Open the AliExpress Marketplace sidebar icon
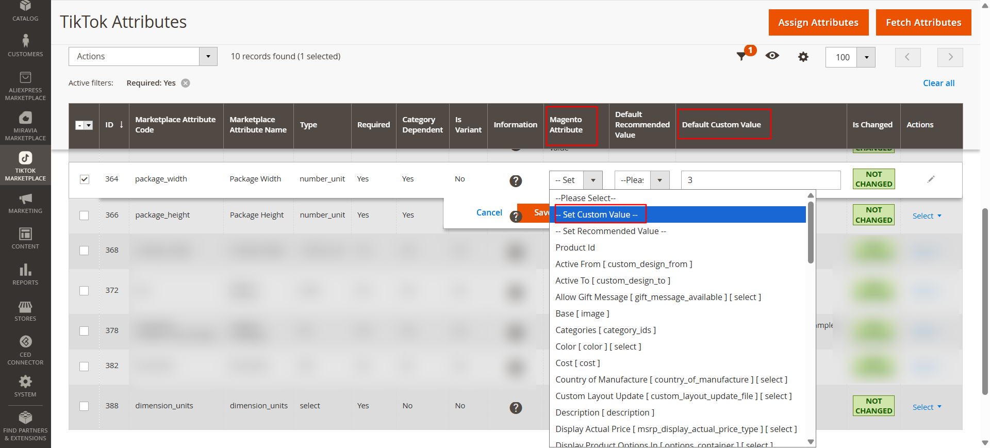The image size is (990, 448). [25, 86]
